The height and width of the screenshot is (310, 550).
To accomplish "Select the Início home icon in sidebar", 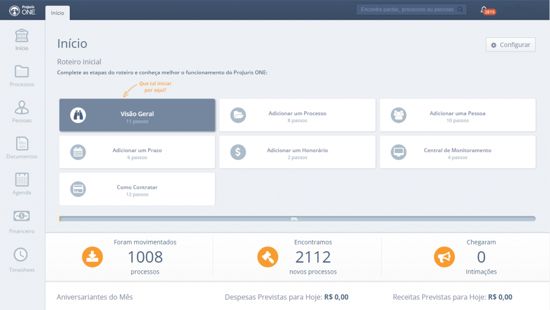I will coord(22,40).
